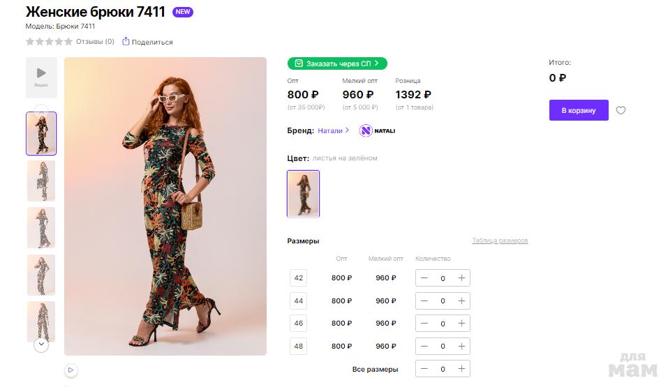Select the second product photo thumbnail

41,181
